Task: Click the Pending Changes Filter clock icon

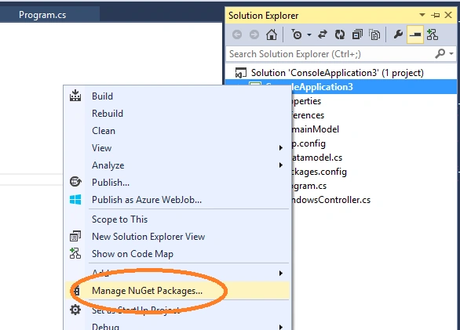Action: click(297, 34)
